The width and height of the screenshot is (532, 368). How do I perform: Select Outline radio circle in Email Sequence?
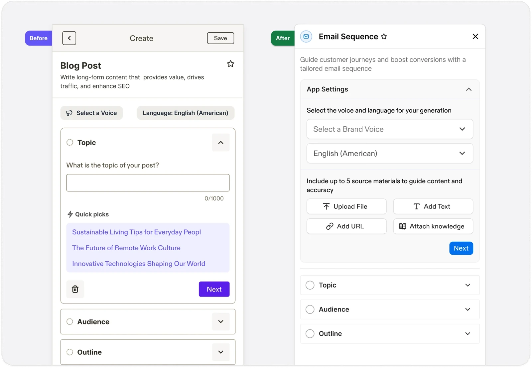310,334
